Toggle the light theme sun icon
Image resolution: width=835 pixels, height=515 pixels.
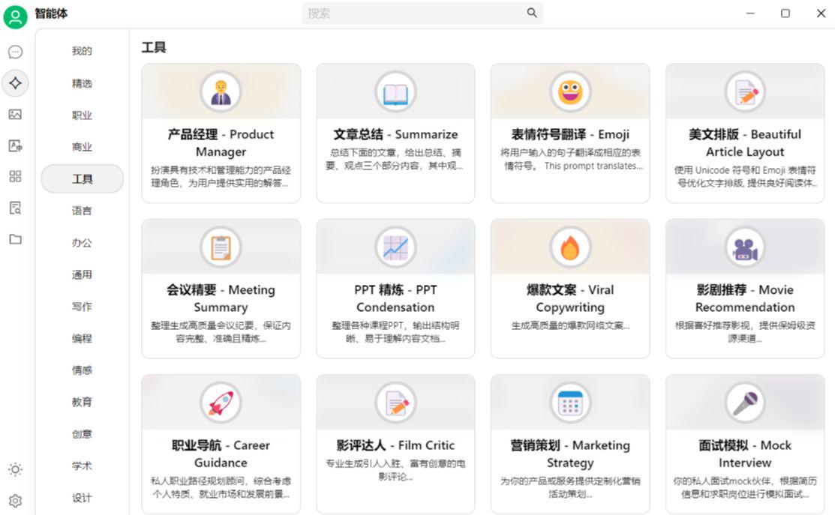[15, 469]
